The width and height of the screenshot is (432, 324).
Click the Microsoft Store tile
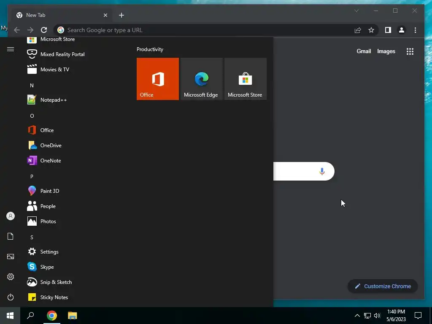pyautogui.click(x=246, y=79)
